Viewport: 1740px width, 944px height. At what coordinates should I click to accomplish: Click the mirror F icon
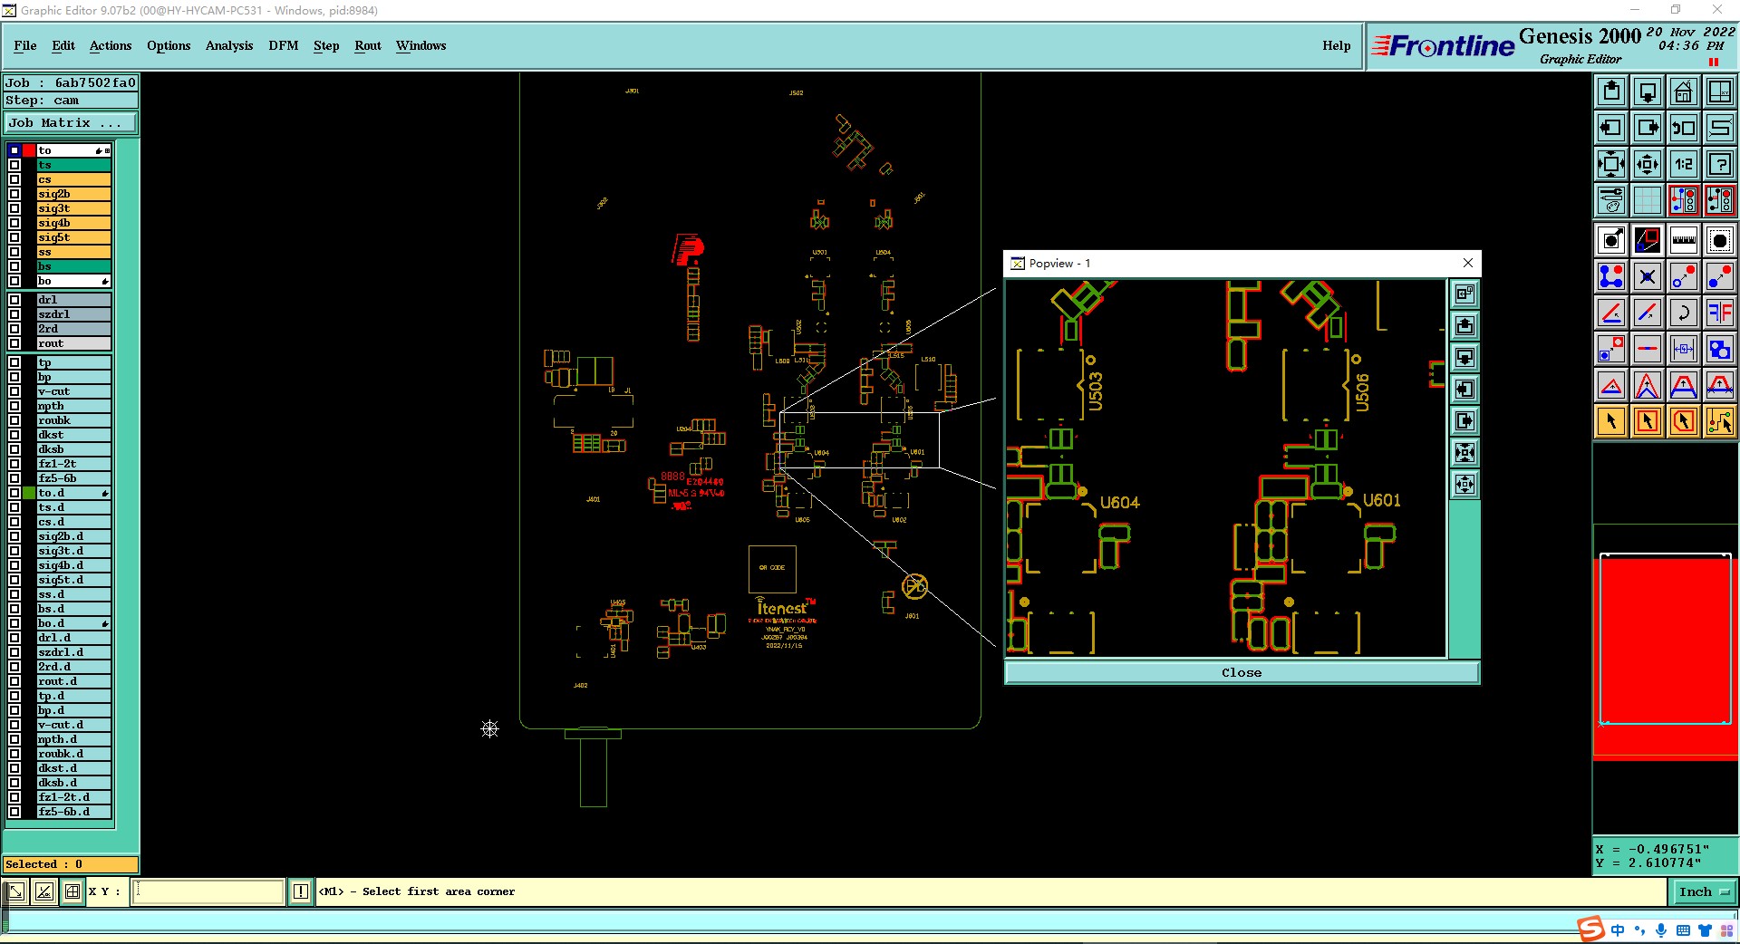1719,313
